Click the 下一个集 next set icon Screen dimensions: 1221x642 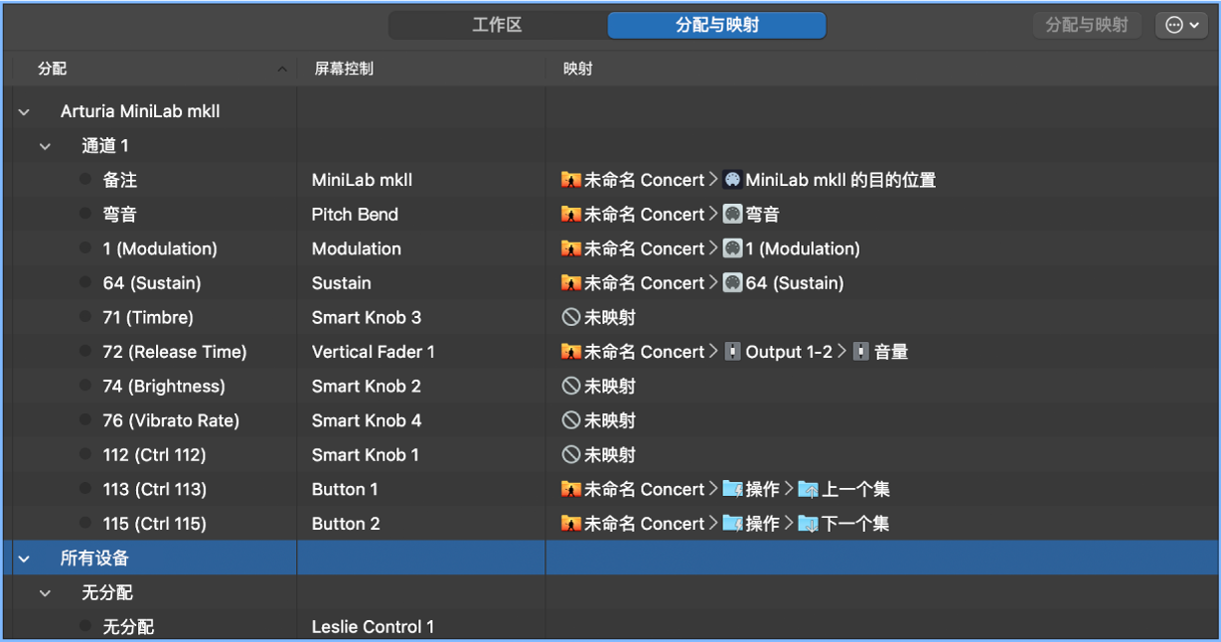(808, 524)
